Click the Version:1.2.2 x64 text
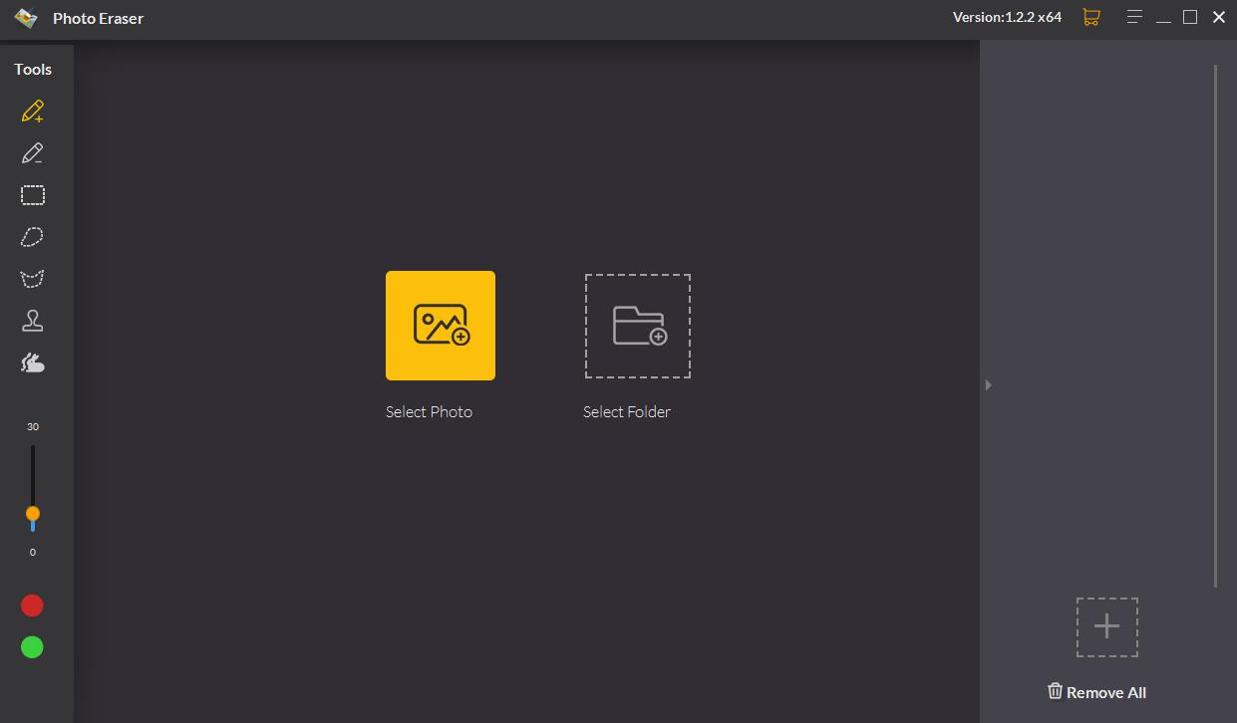 pos(1007,17)
